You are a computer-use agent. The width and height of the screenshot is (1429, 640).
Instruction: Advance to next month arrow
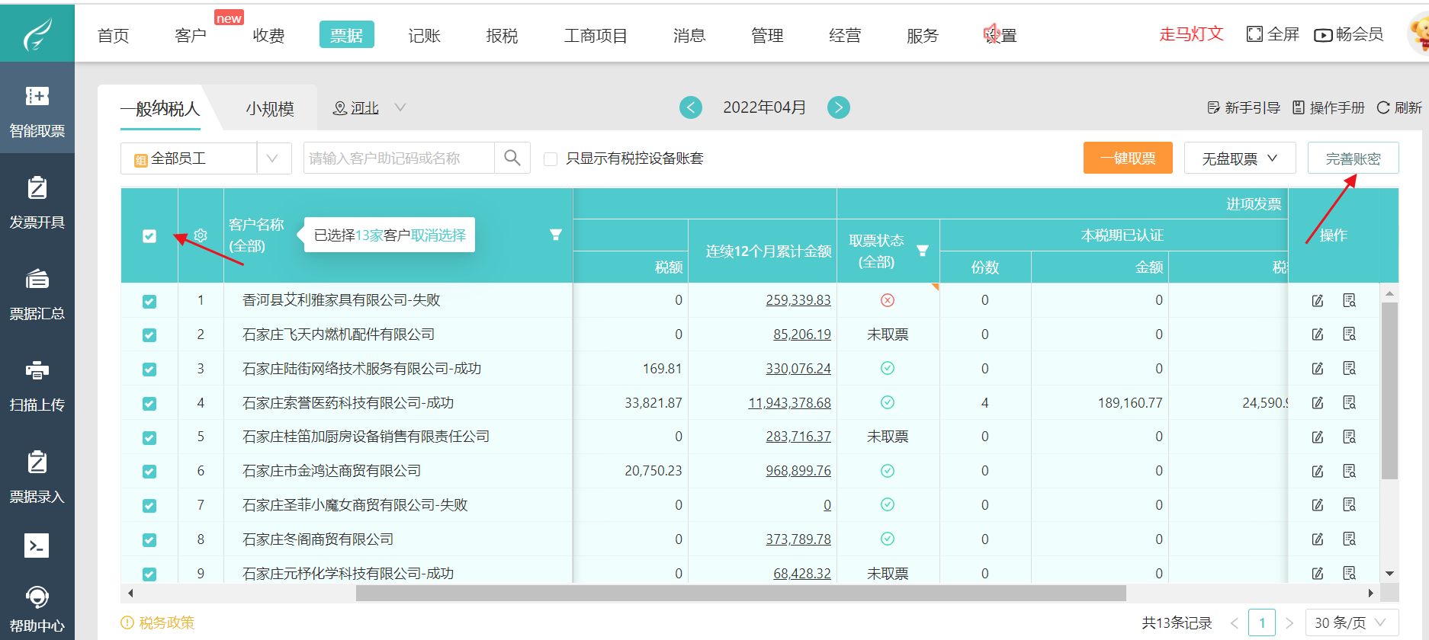point(839,107)
